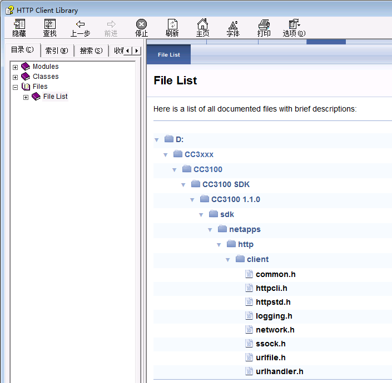Image resolution: width=392 pixels, height=383 pixels.
Task: Expand the Modules tree node
Action: pos(15,67)
